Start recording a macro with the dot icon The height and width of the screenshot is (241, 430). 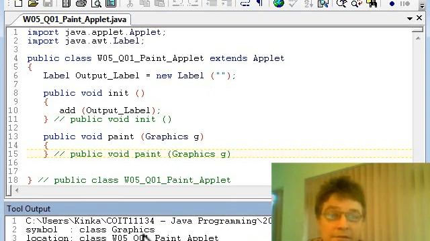click(x=392, y=3)
